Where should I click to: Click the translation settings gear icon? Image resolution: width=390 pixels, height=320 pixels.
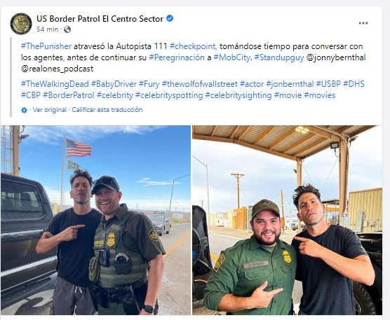24,110
